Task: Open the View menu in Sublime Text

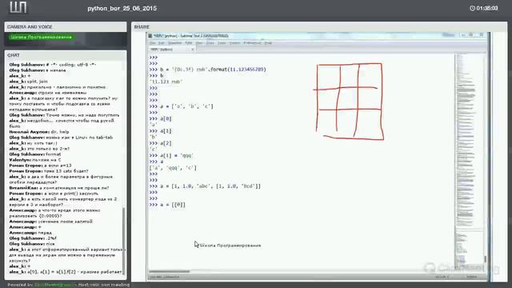Action: pos(199,43)
